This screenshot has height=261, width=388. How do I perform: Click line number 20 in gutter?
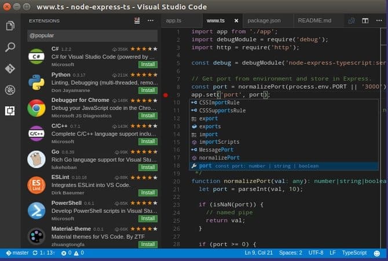[x=177, y=182]
